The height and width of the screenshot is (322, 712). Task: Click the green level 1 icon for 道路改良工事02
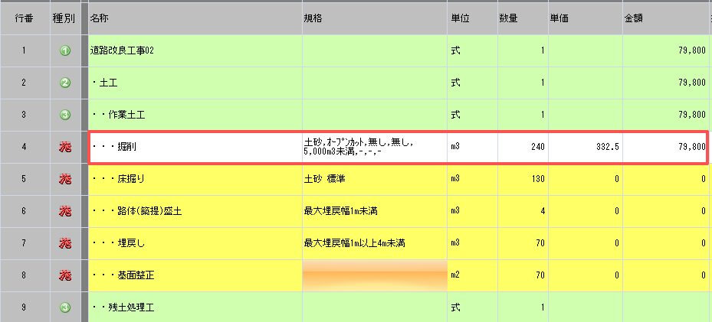(65, 51)
